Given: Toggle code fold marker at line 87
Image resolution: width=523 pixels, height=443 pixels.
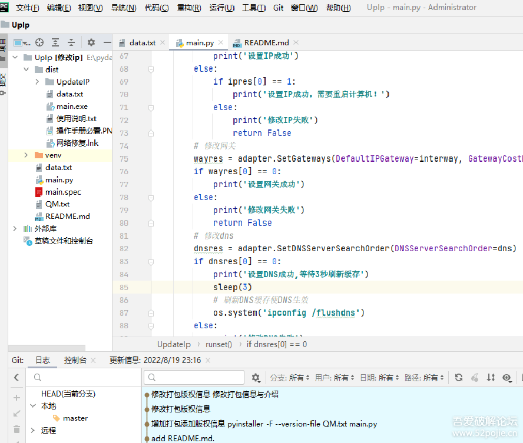Looking at the screenshot, I should [x=151, y=313].
